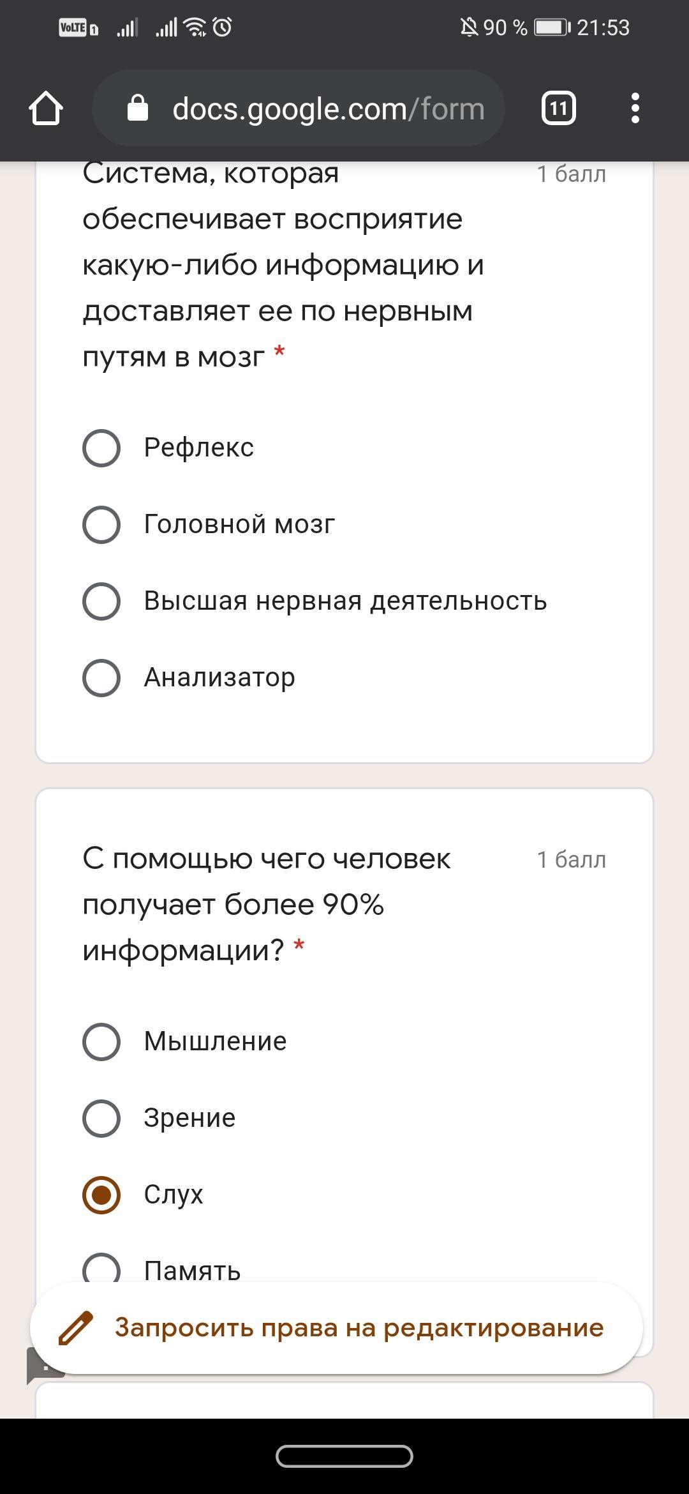Select the Зрение radio option
Image resolution: width=689 pixels, height=1494 pixels.
pyautogui.click(x=101, y=1118)
